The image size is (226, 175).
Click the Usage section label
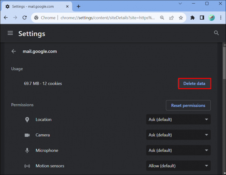click(x=17, y=69)
